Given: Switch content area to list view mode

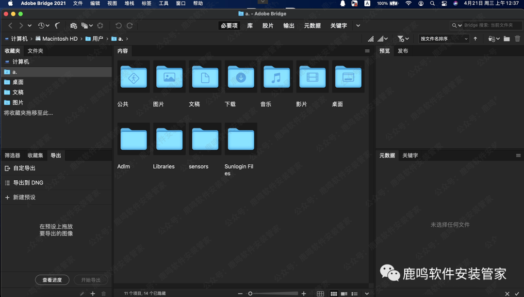Looking at the screenshot, I should pos(355,294).
